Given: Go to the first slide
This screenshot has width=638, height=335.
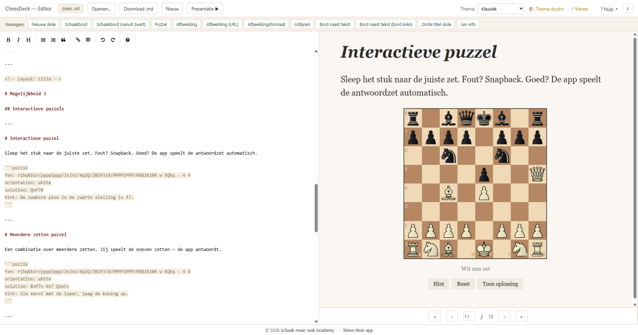Looking at the screenshot, I should click(434, 316).
